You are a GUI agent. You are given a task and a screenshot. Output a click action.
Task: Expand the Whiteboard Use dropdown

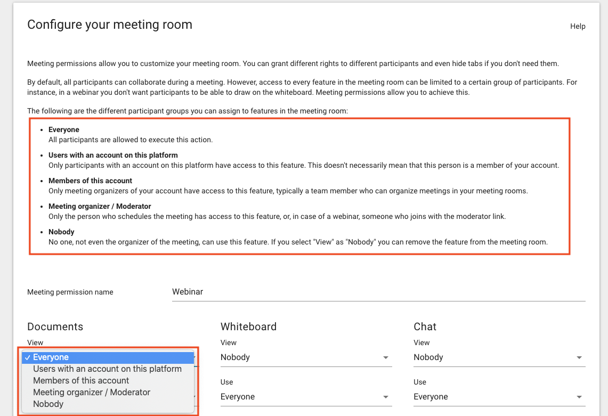tap(306, 397)
